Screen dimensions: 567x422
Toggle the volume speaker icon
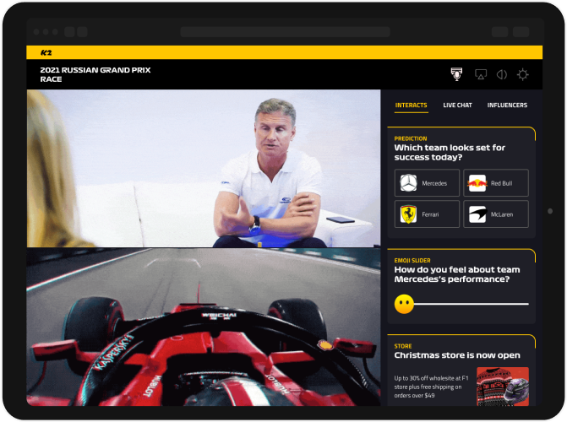point(502,74)
